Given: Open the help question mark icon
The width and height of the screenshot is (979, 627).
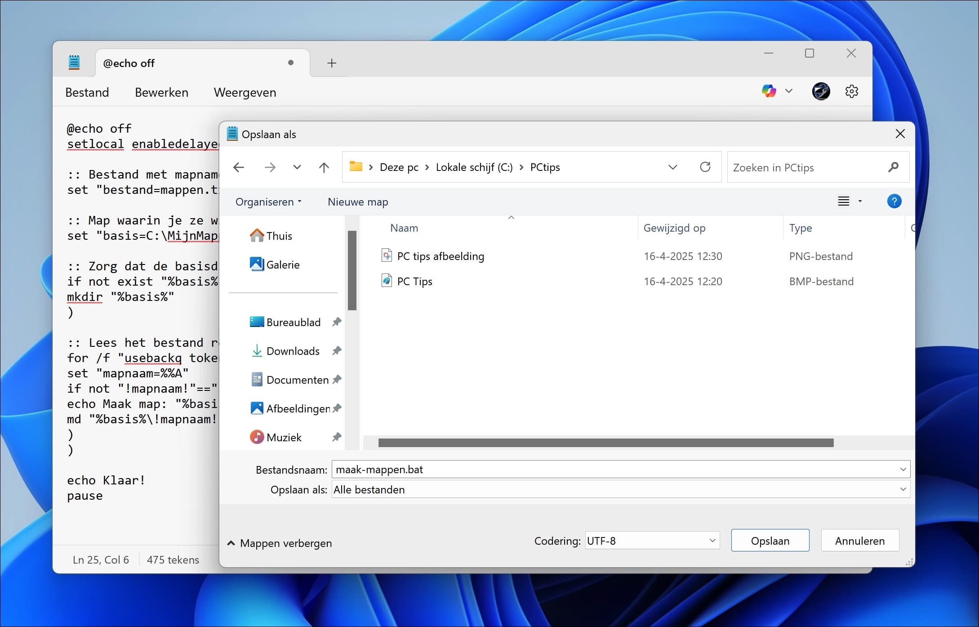Looking at the screenshot, I should (894, 201).
